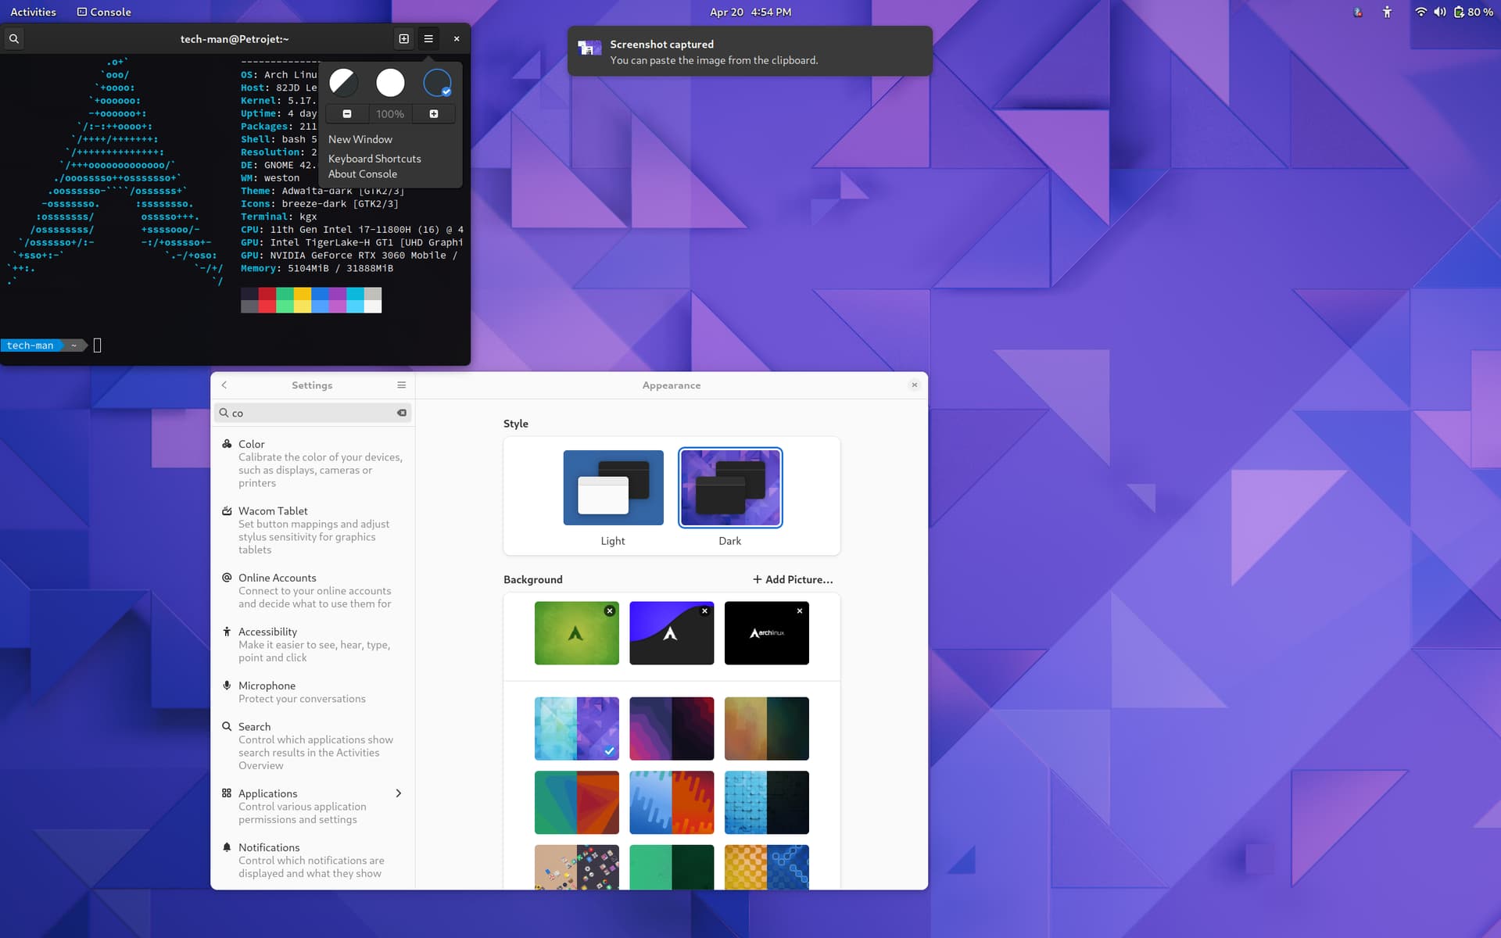1501x938 pixels.
Task: Toggle the Console hamburger menu
Action: pyautogui.click(x=428, y=38)
